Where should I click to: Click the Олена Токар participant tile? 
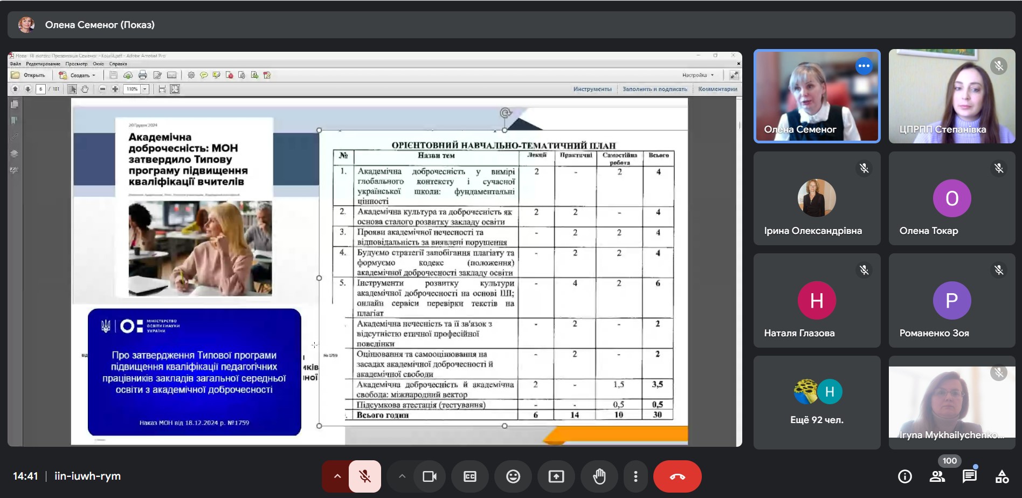point(952,198)
